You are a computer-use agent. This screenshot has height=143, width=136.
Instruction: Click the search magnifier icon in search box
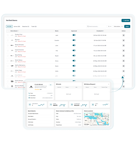(x=88, y=26)
